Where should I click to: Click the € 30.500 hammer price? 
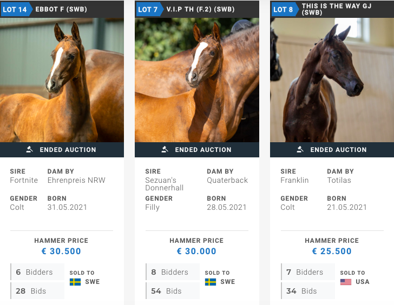tap(61, 251)
